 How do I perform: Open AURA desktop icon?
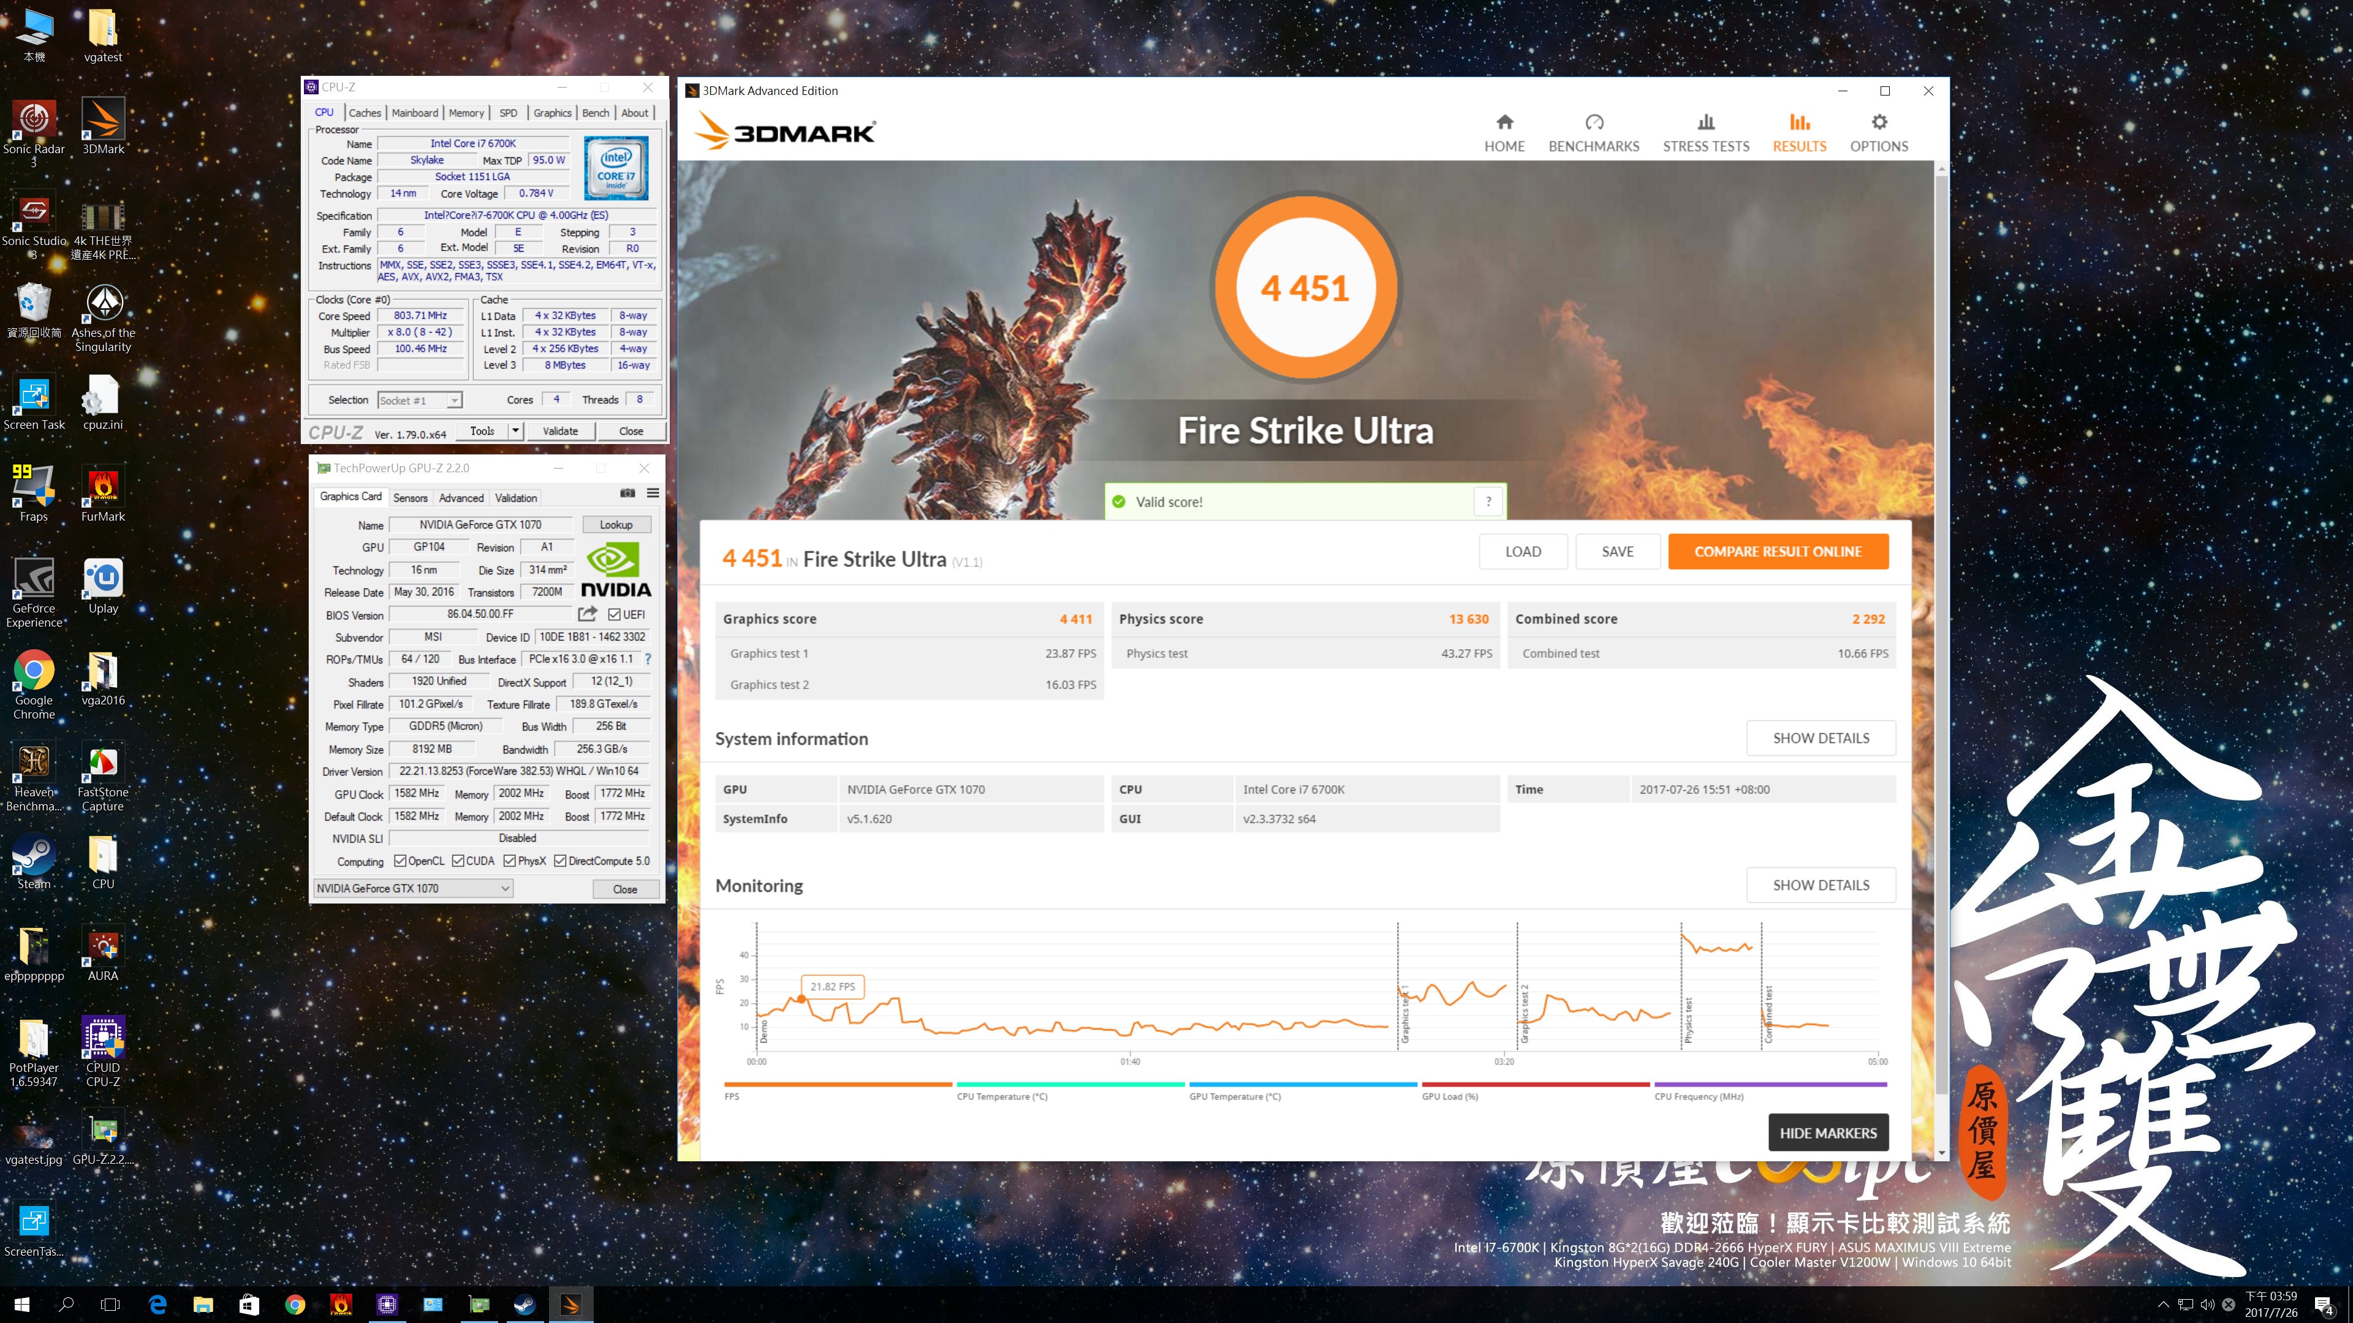click(x=103, y=953)
